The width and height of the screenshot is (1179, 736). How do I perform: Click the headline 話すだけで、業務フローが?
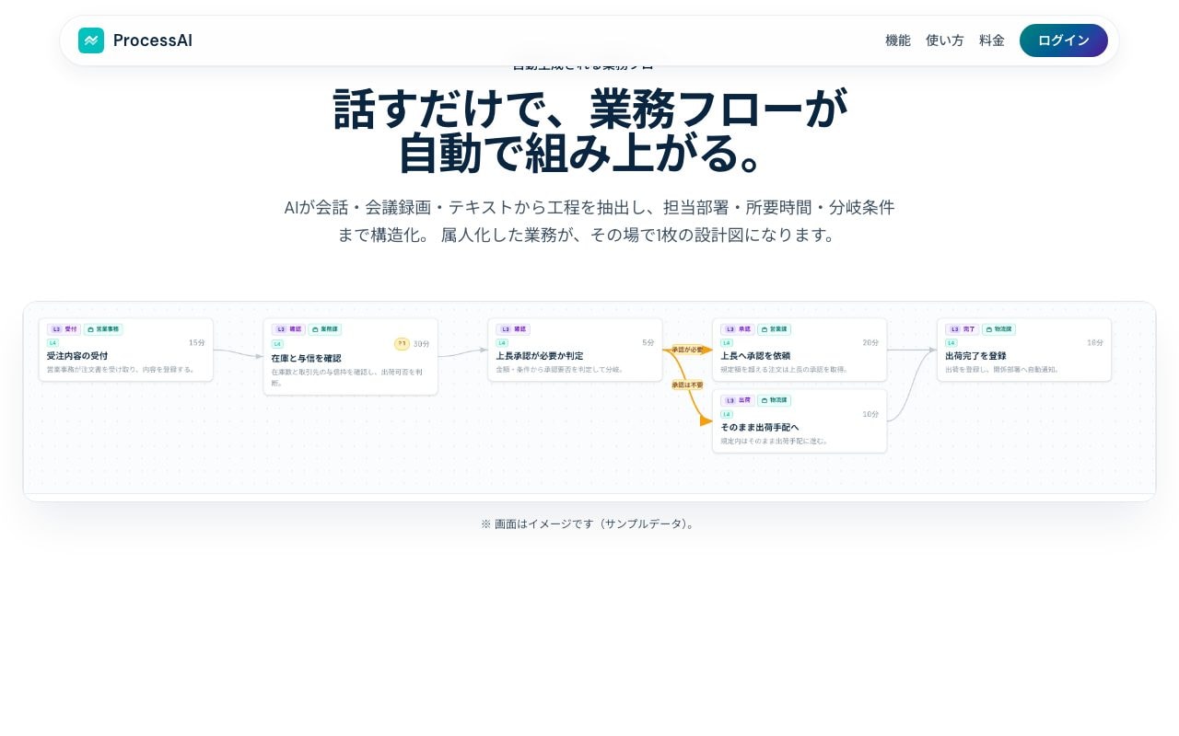coord(589,109)
